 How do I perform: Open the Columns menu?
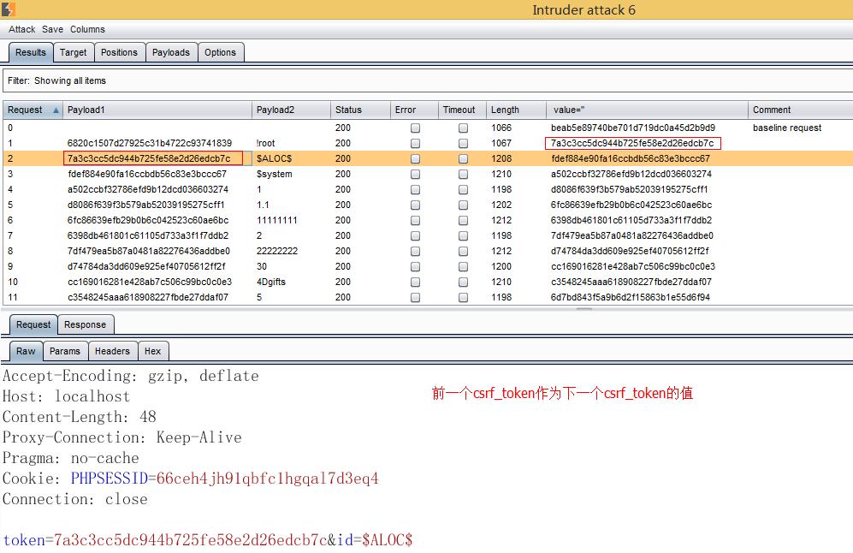pyautogui.click(x=87, y=29)
